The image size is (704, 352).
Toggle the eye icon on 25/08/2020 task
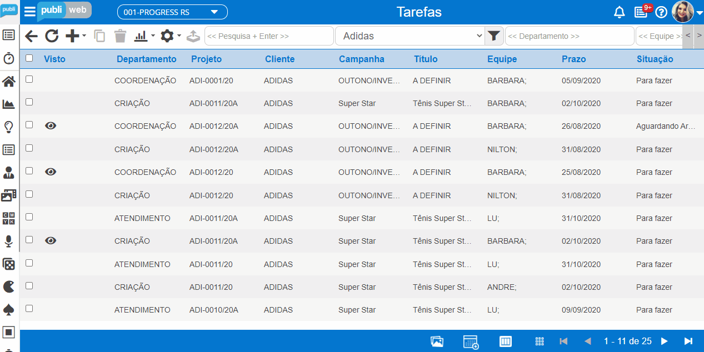click(51, 172)
